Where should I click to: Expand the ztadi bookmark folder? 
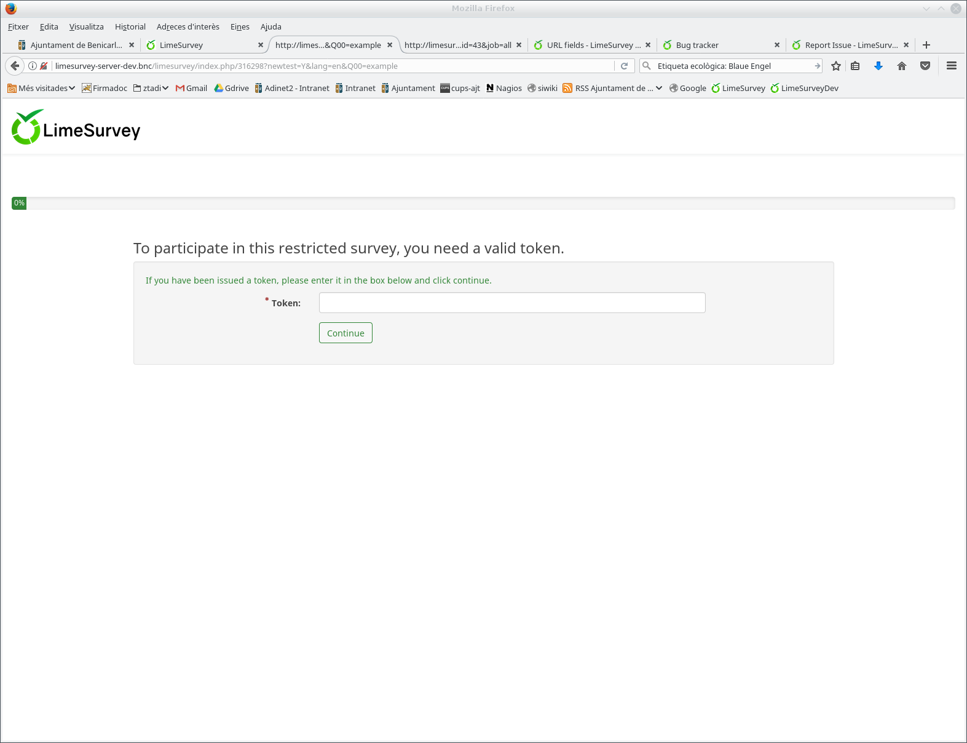tap(151, 88)
